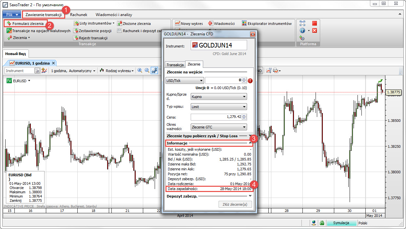This screenshot has height=229, width=406.
Task: Open 1 godzina, Automatyczny period dropdown
Action: click(73, 71)
